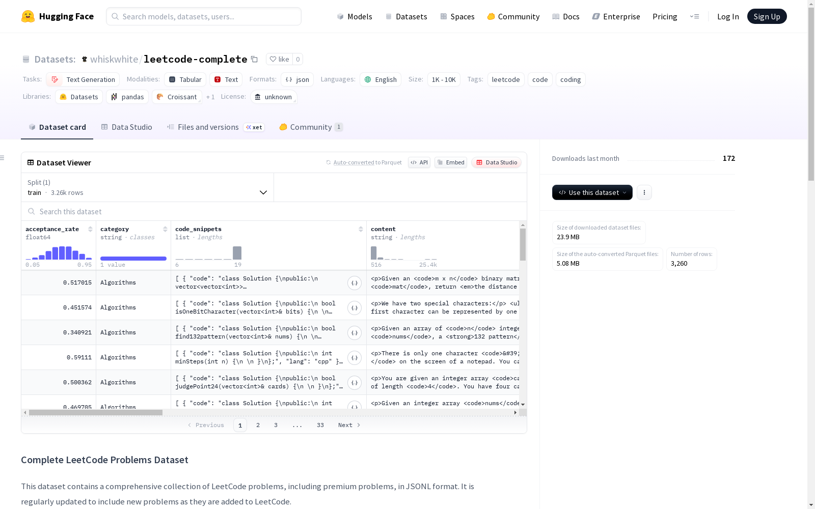This screenshot has width=815, height=509.
Task: Focus the Search models, datasets, users field
Action: (x=204, y=16)
